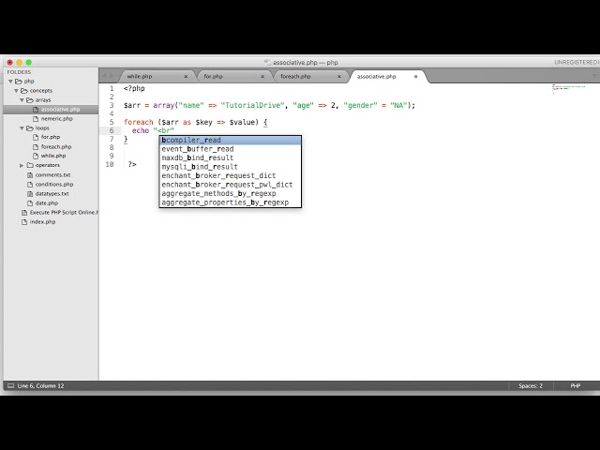Close the while.php tab
This screenshot has width=600, height=450.
coord(186,77)
